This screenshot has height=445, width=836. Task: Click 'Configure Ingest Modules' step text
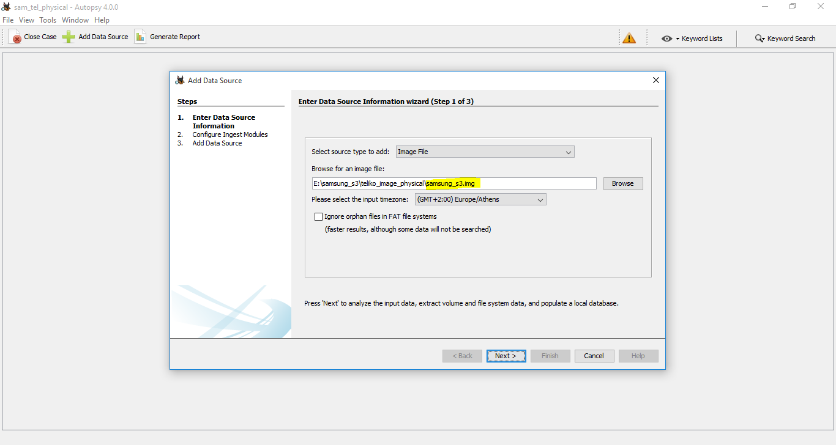point(230,134)
